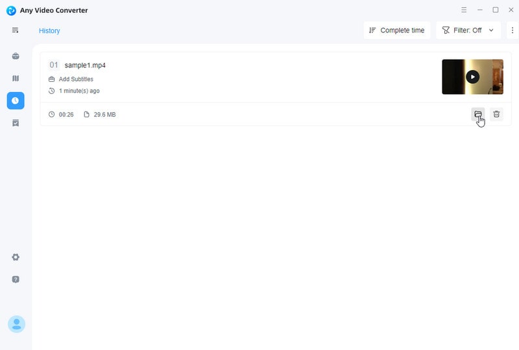This screenshot has height=350, width=519.
Task: Open the Settings gear icon
Action: (16, 257)
